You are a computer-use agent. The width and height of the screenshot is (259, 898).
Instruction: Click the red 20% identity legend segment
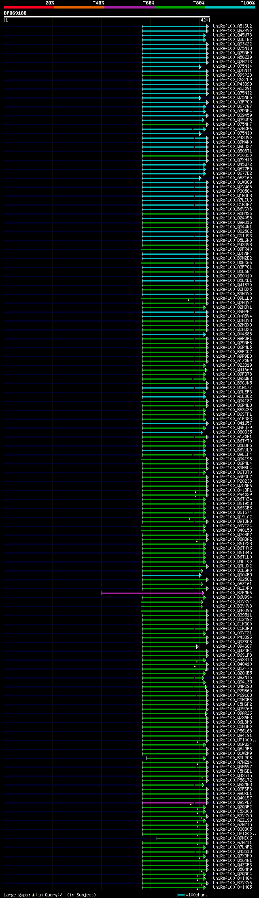29,7
